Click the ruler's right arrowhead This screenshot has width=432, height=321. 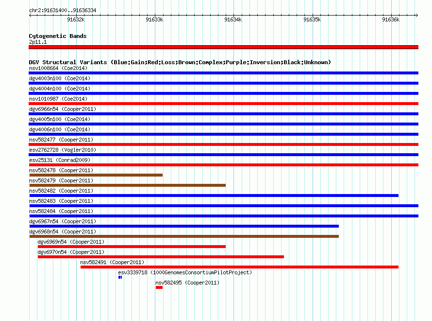pos(416,15)
